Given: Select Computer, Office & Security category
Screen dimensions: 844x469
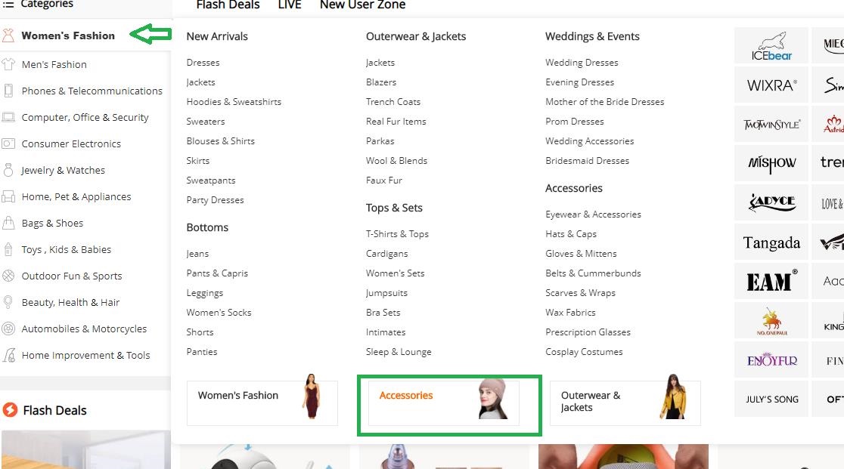Looking at the screenshot, I should click(85, 117).
